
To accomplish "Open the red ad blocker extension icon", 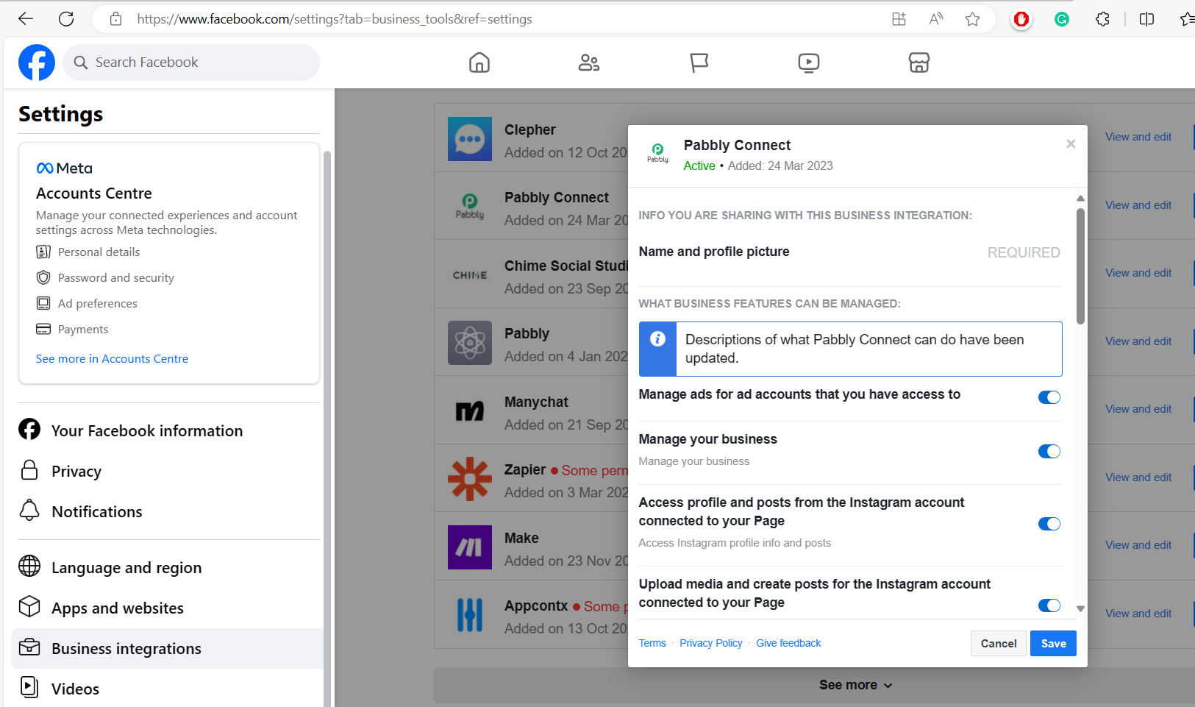I will tap(1021, 19).
